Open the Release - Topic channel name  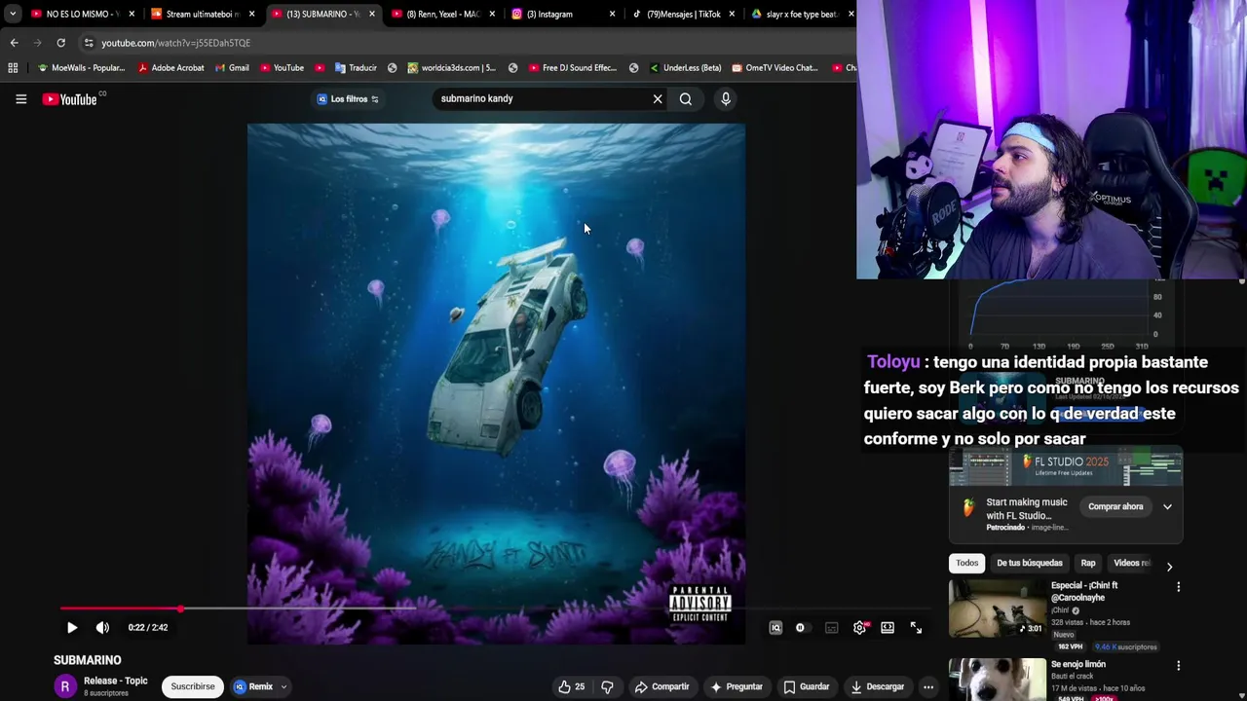point(116,681)
